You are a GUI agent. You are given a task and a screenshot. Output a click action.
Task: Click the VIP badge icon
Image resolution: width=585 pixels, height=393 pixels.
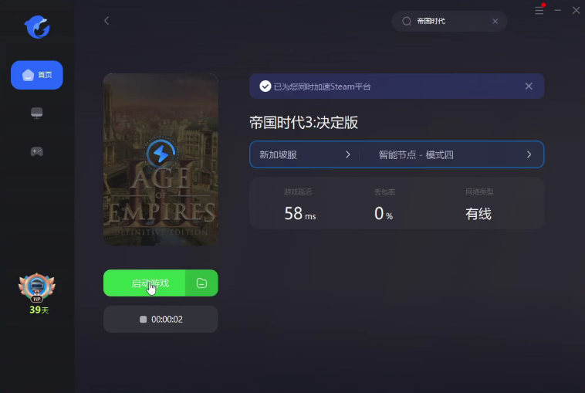[36, 287]
